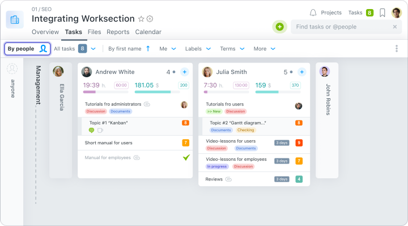The width and height of the screenshot is (408, 226).
Task: Open project settings gear icon
Action: (150, 19)
